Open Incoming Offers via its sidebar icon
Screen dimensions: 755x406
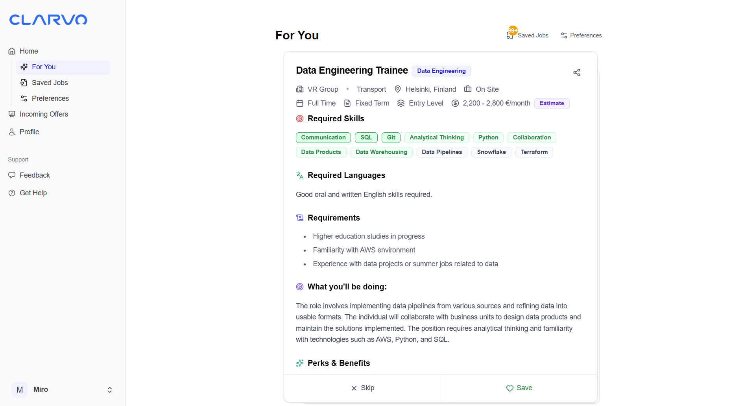click(x=12, y=114)
